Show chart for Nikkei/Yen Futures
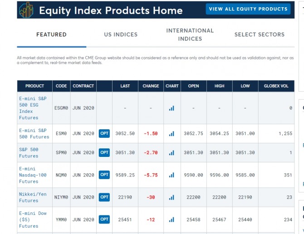 click(x=172, y=197)
